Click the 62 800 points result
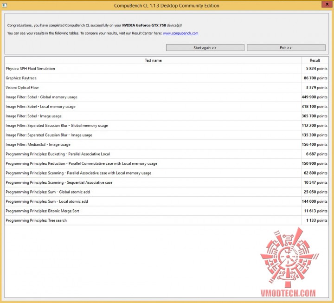 315,173
